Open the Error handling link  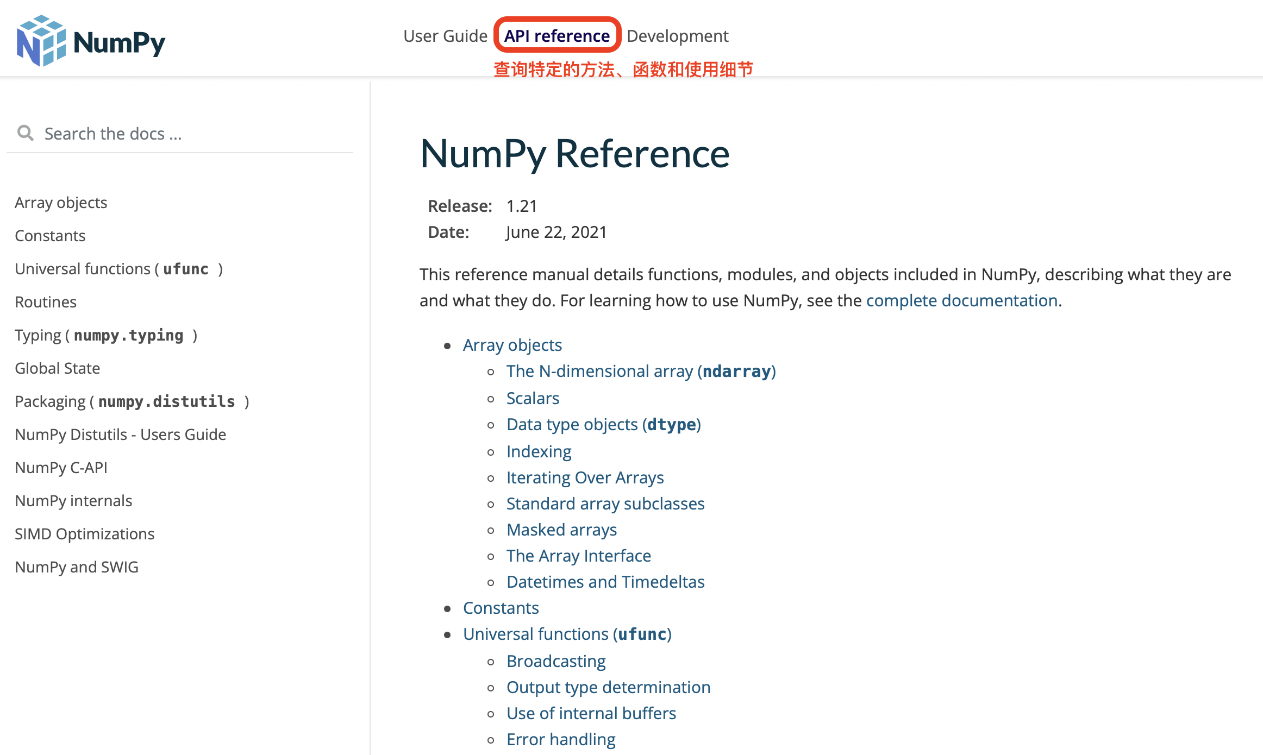(x=561, y=739)
